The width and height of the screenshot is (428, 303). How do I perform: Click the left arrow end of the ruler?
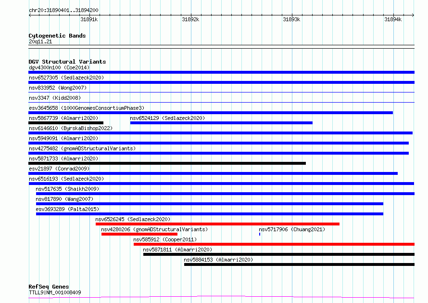coord(30,15)
